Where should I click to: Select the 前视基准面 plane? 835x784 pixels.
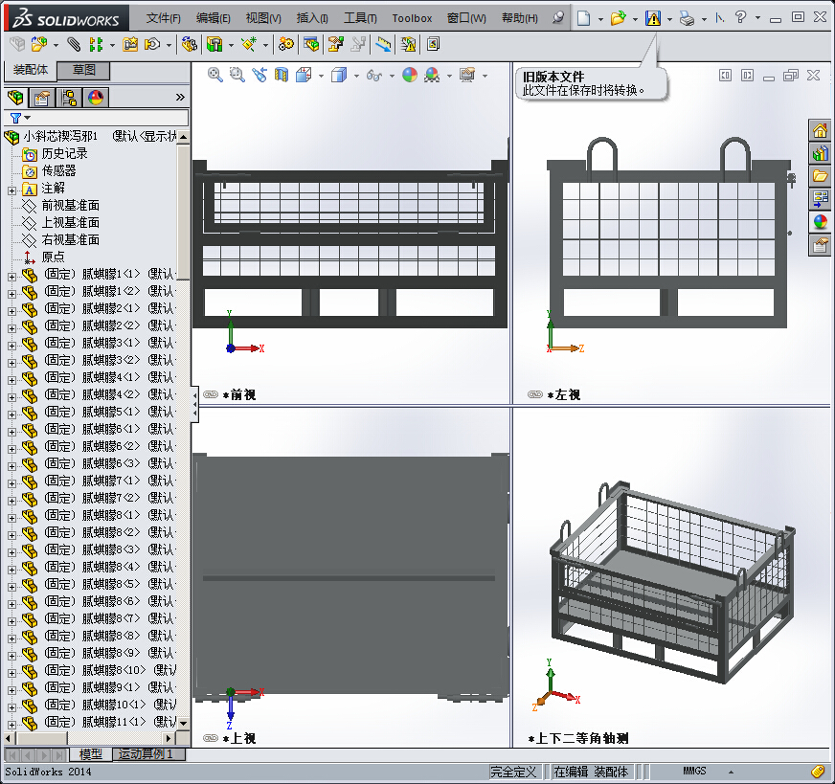click(x=70, y=206)
